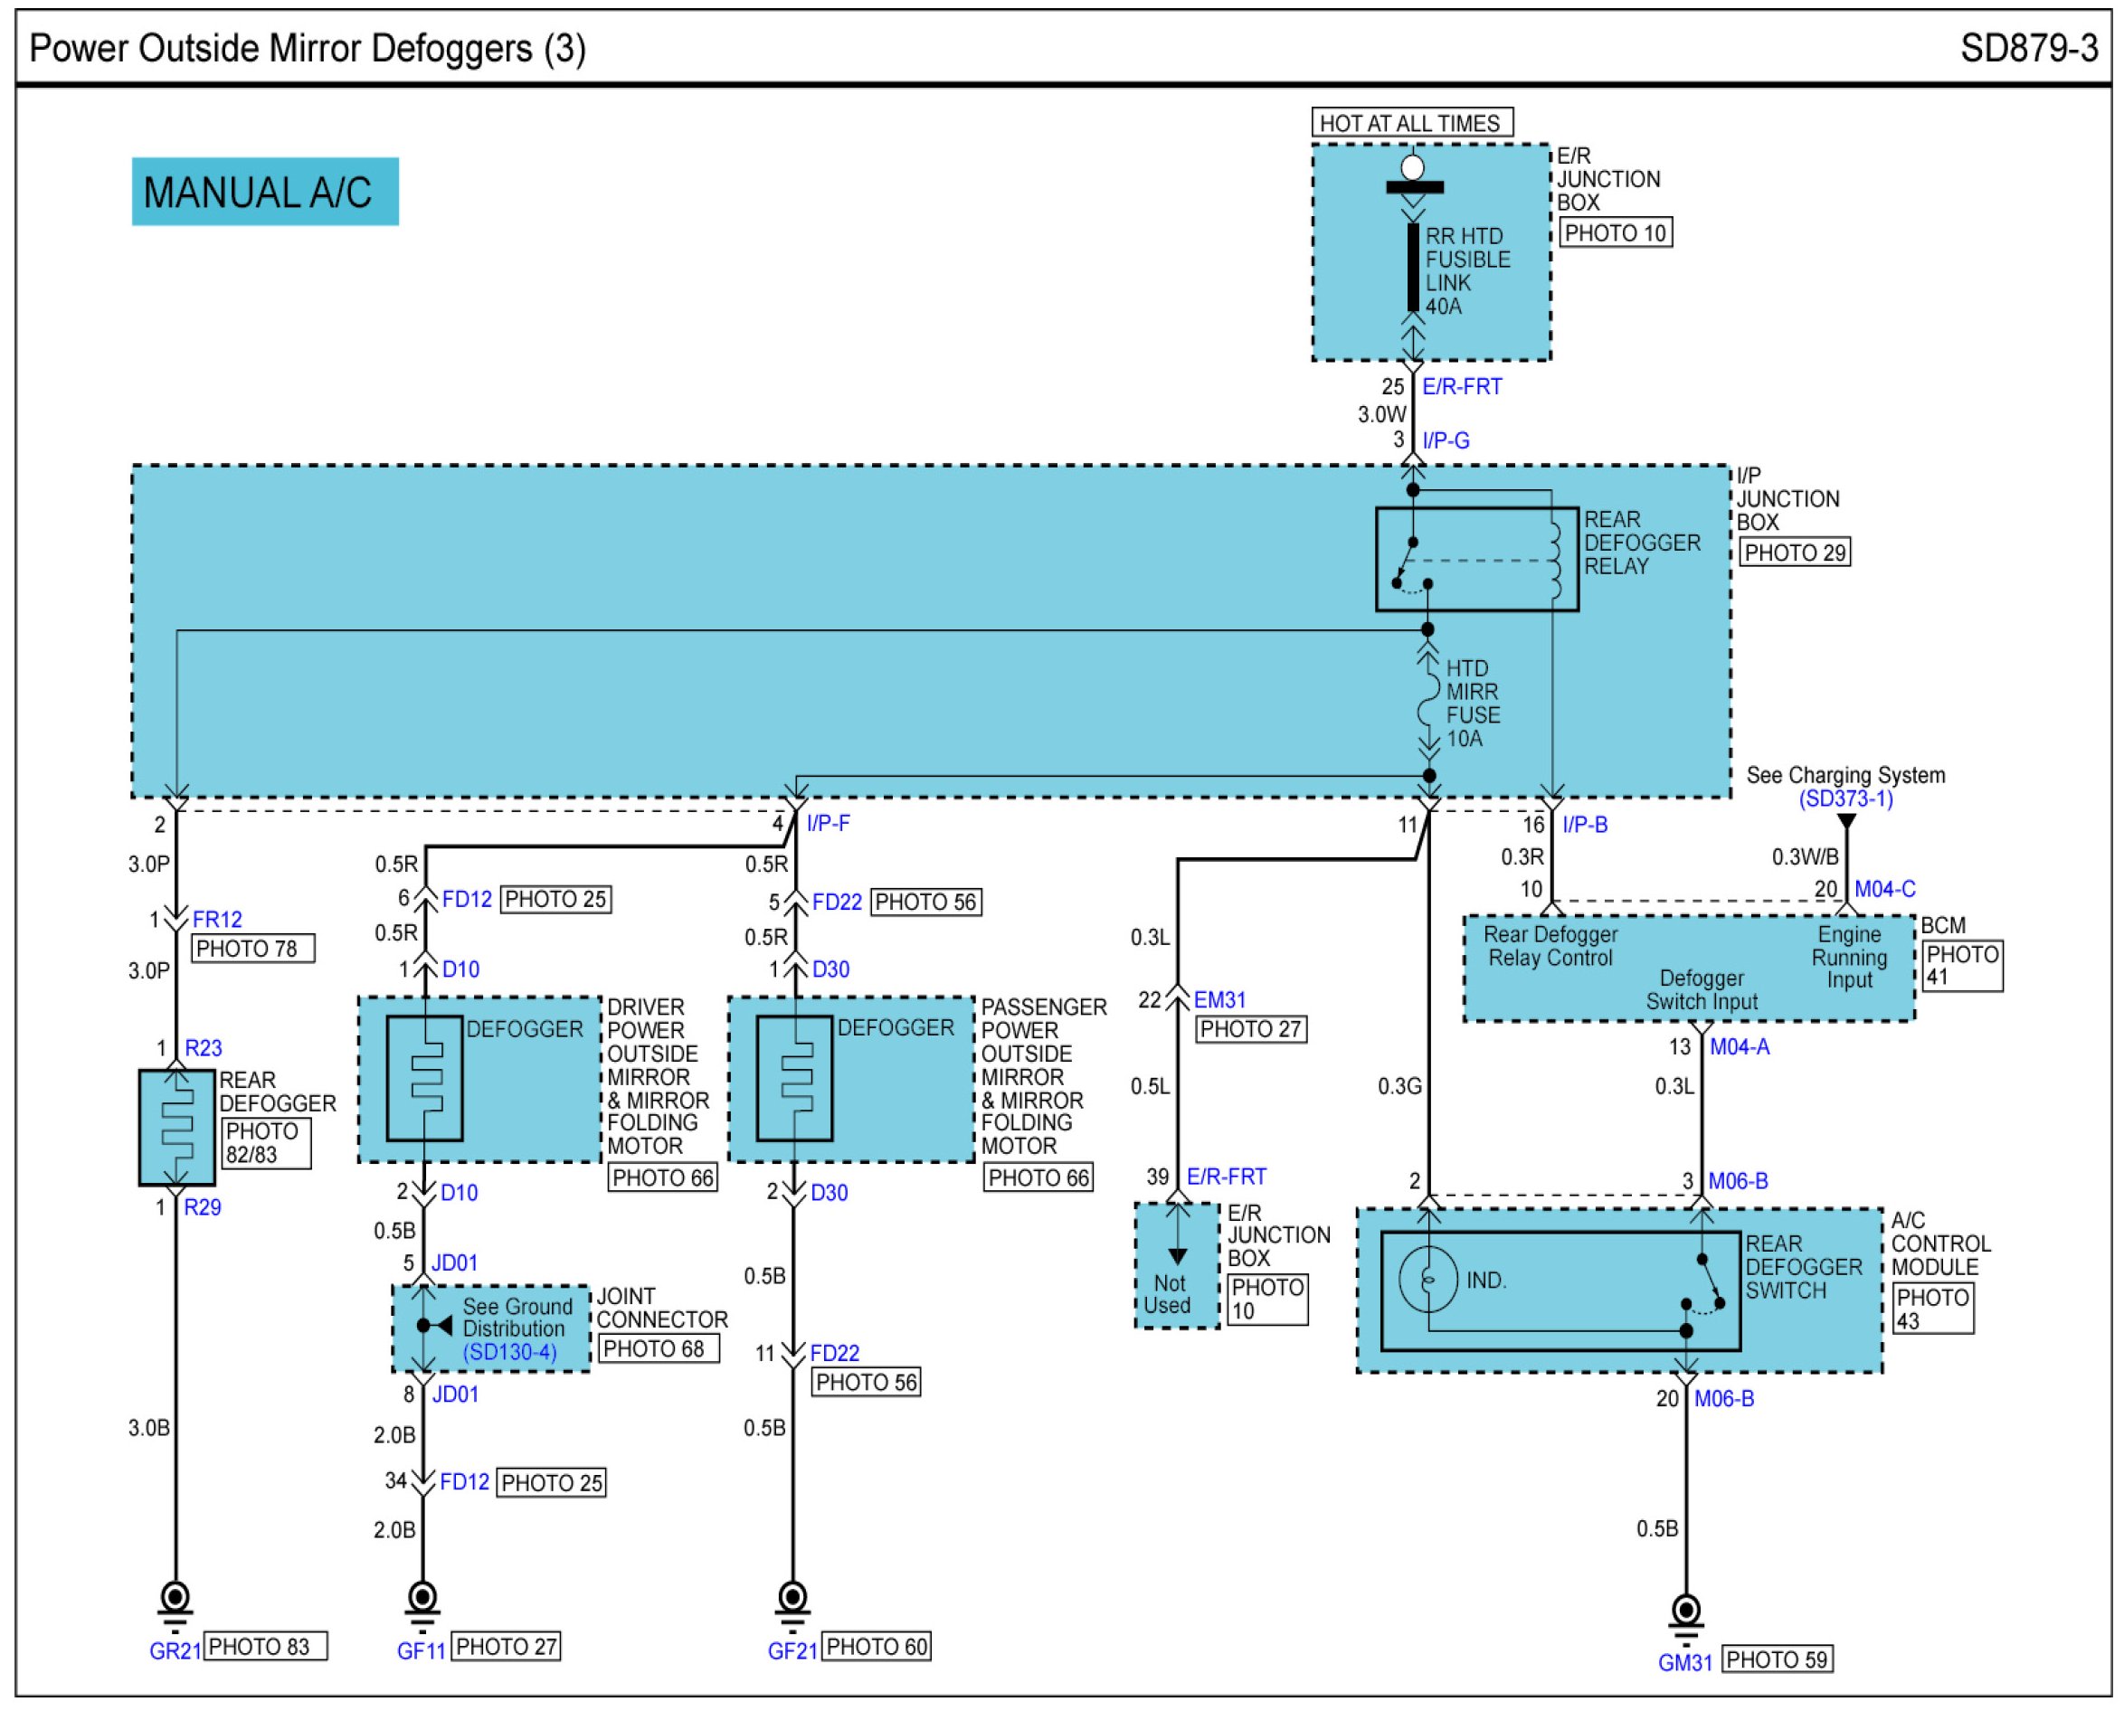Screen dimensions: 2124x1711
Task: Click the EM31 connector label
Action: click(x=1220, y=1000)
